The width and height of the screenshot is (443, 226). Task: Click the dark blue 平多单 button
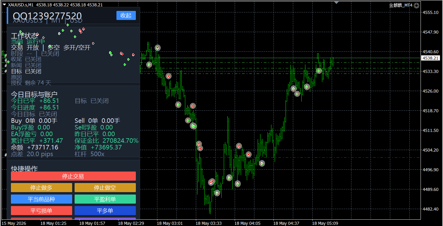[105, 211]
